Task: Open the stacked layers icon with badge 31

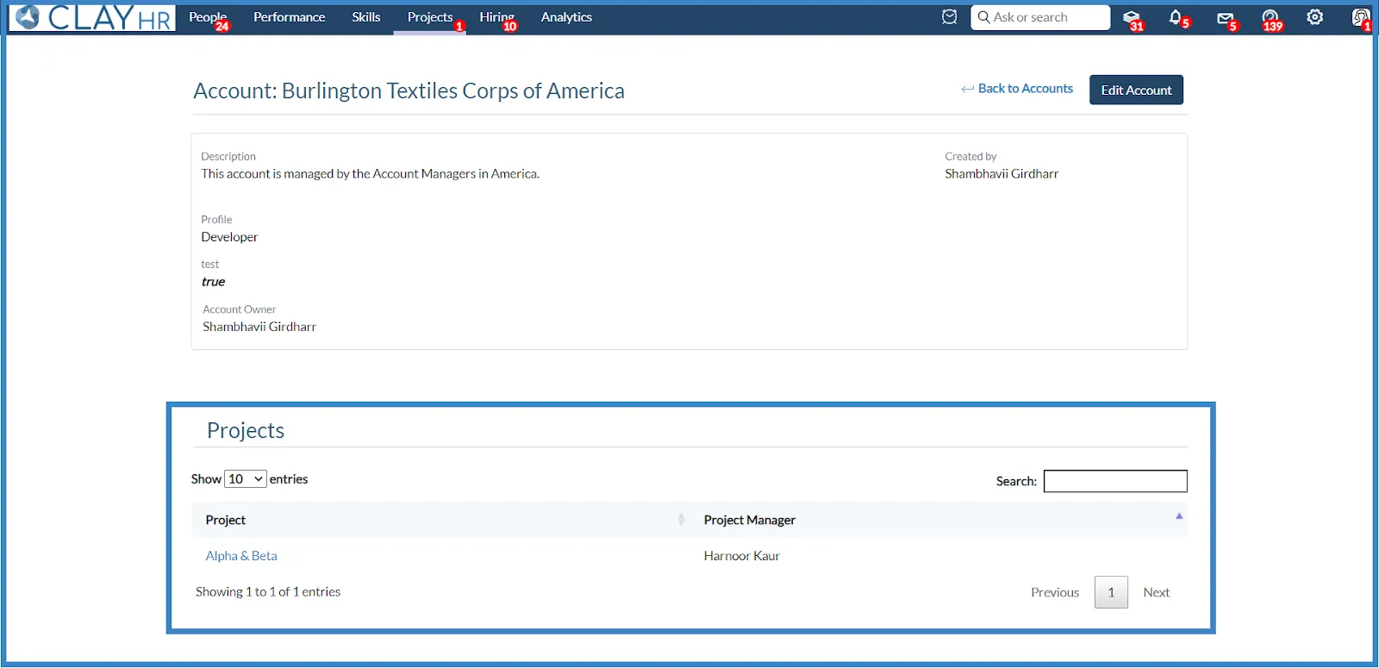Action: coord(1133,18)
